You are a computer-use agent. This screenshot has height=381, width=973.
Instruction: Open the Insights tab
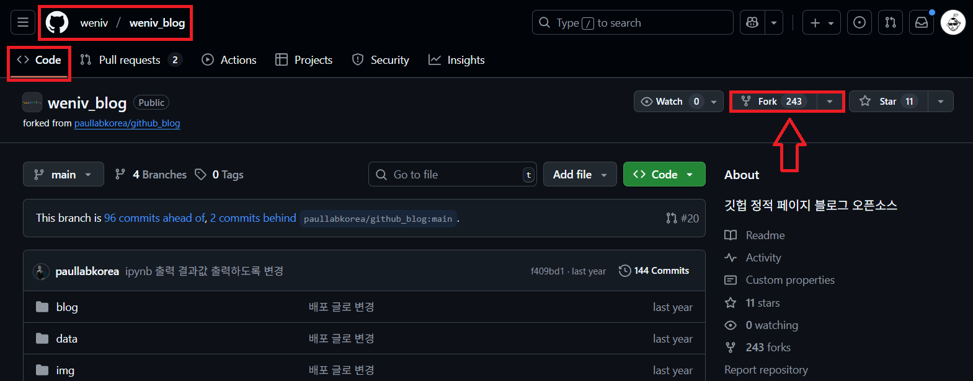coord(456,60)
